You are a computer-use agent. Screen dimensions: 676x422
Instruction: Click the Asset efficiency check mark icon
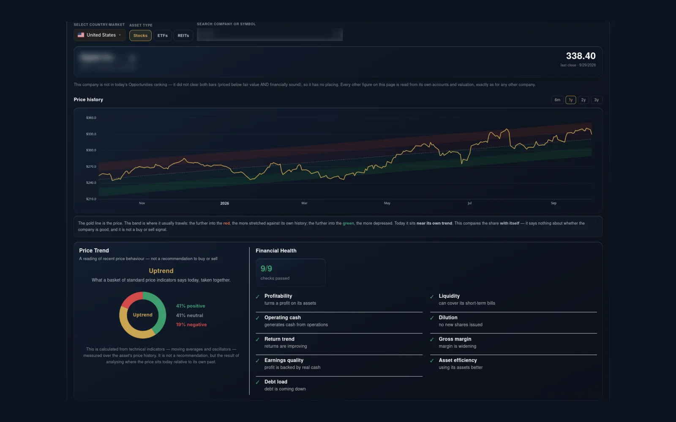point(432,361)
